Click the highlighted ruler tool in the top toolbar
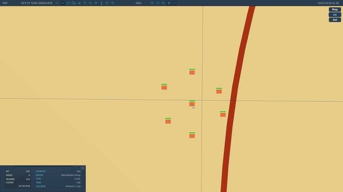 (x=63, y=3)
